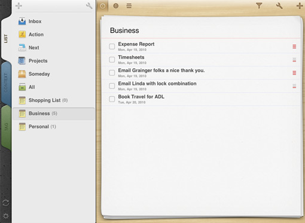Screen dimensions: 305x223
Task: Open the filter funnel icon
Action: tap(259, 6)
